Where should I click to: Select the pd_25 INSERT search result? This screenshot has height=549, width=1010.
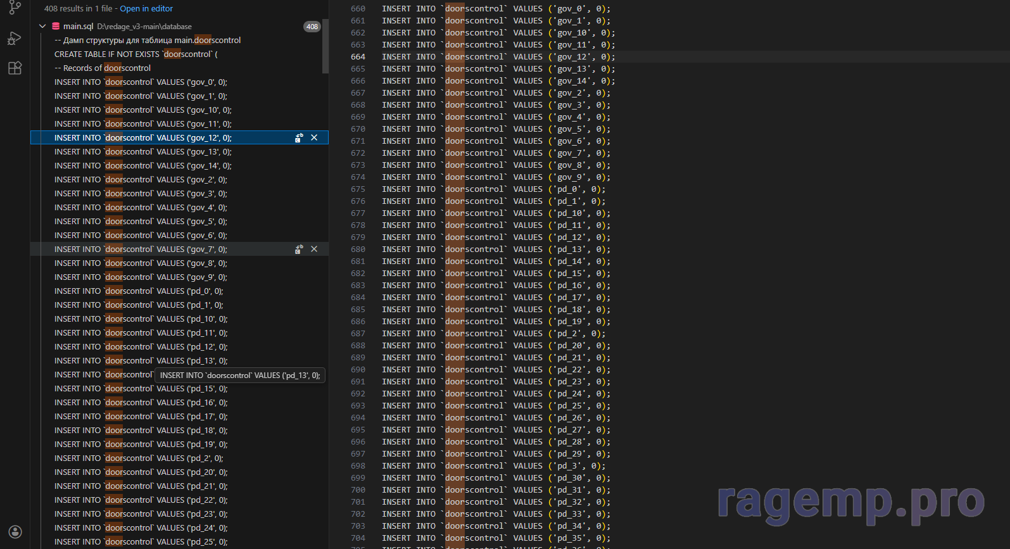[x=141, y=542]
